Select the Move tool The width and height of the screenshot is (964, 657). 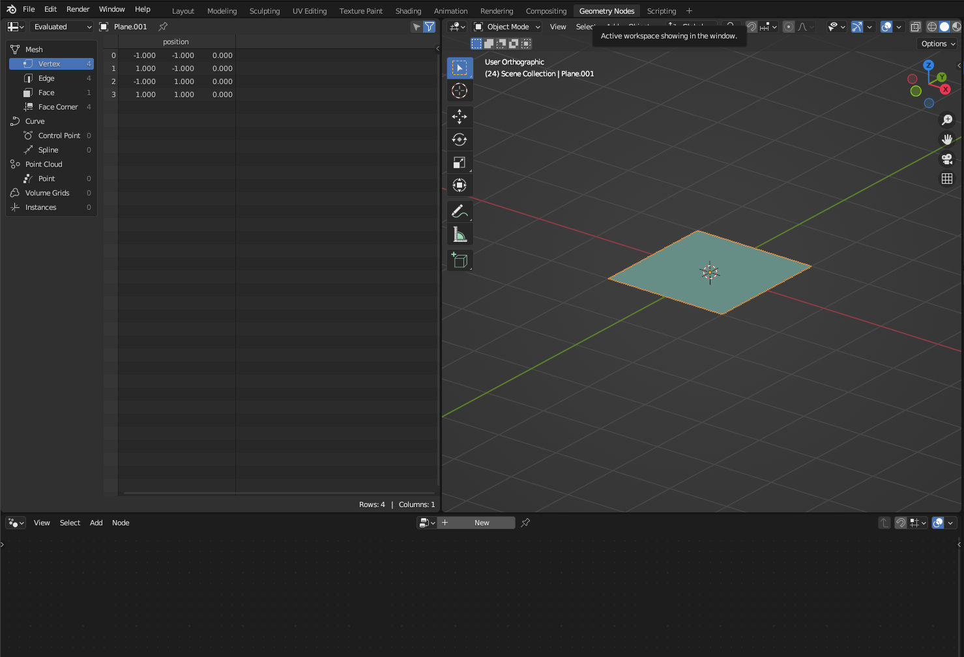tap(460, 117)
